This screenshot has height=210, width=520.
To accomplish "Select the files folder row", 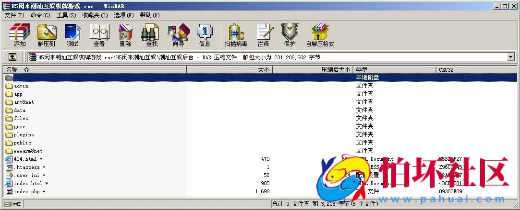I will point(260,118).
